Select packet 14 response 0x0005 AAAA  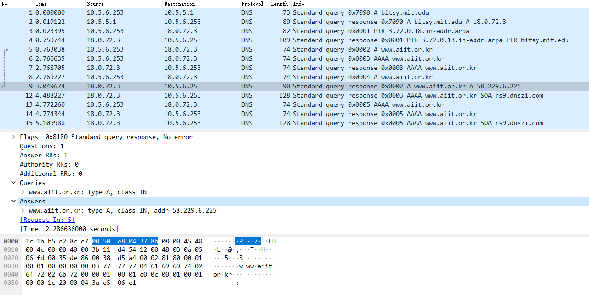tap(294, 114)
